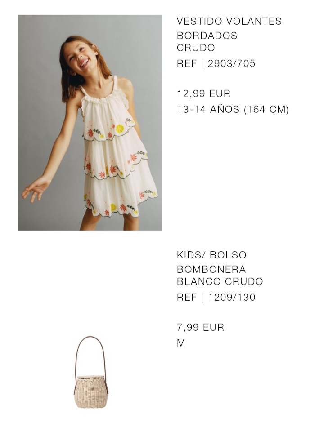Click the REF 1209/130 reference text
324x427 pixels.
[216, 298]
